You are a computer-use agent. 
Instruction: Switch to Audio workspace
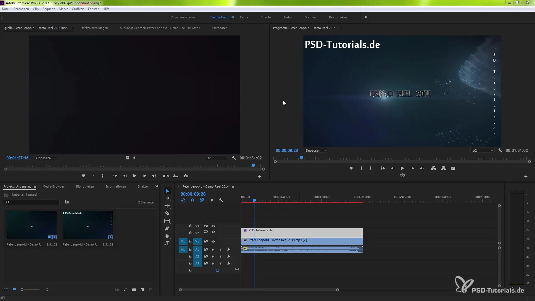coord(287,17)
